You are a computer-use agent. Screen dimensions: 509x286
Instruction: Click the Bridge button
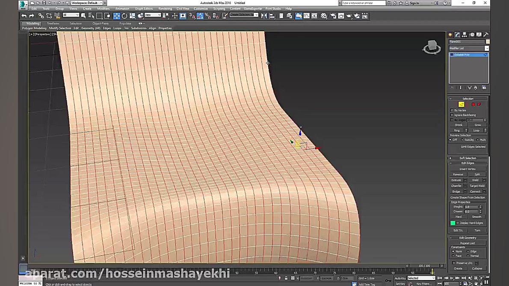tap(456, 192)
